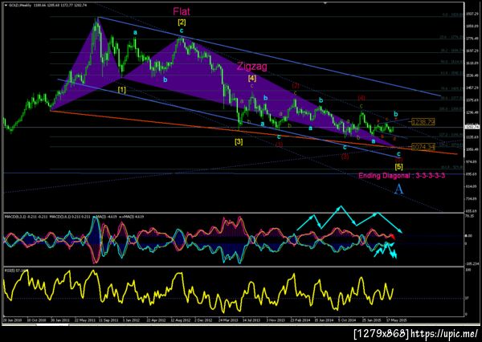Select the yellow '[1]' wave label

[122, 90]
